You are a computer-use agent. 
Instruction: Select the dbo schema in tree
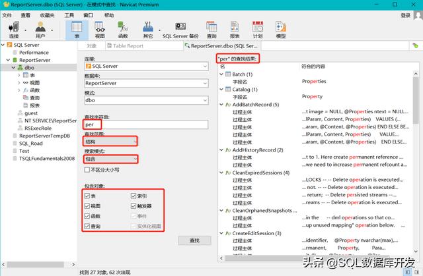(x=29, y=67)
